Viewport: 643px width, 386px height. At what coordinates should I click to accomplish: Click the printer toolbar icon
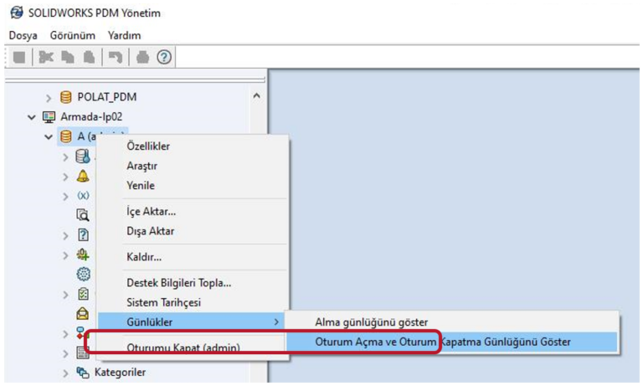click(144, 58)
